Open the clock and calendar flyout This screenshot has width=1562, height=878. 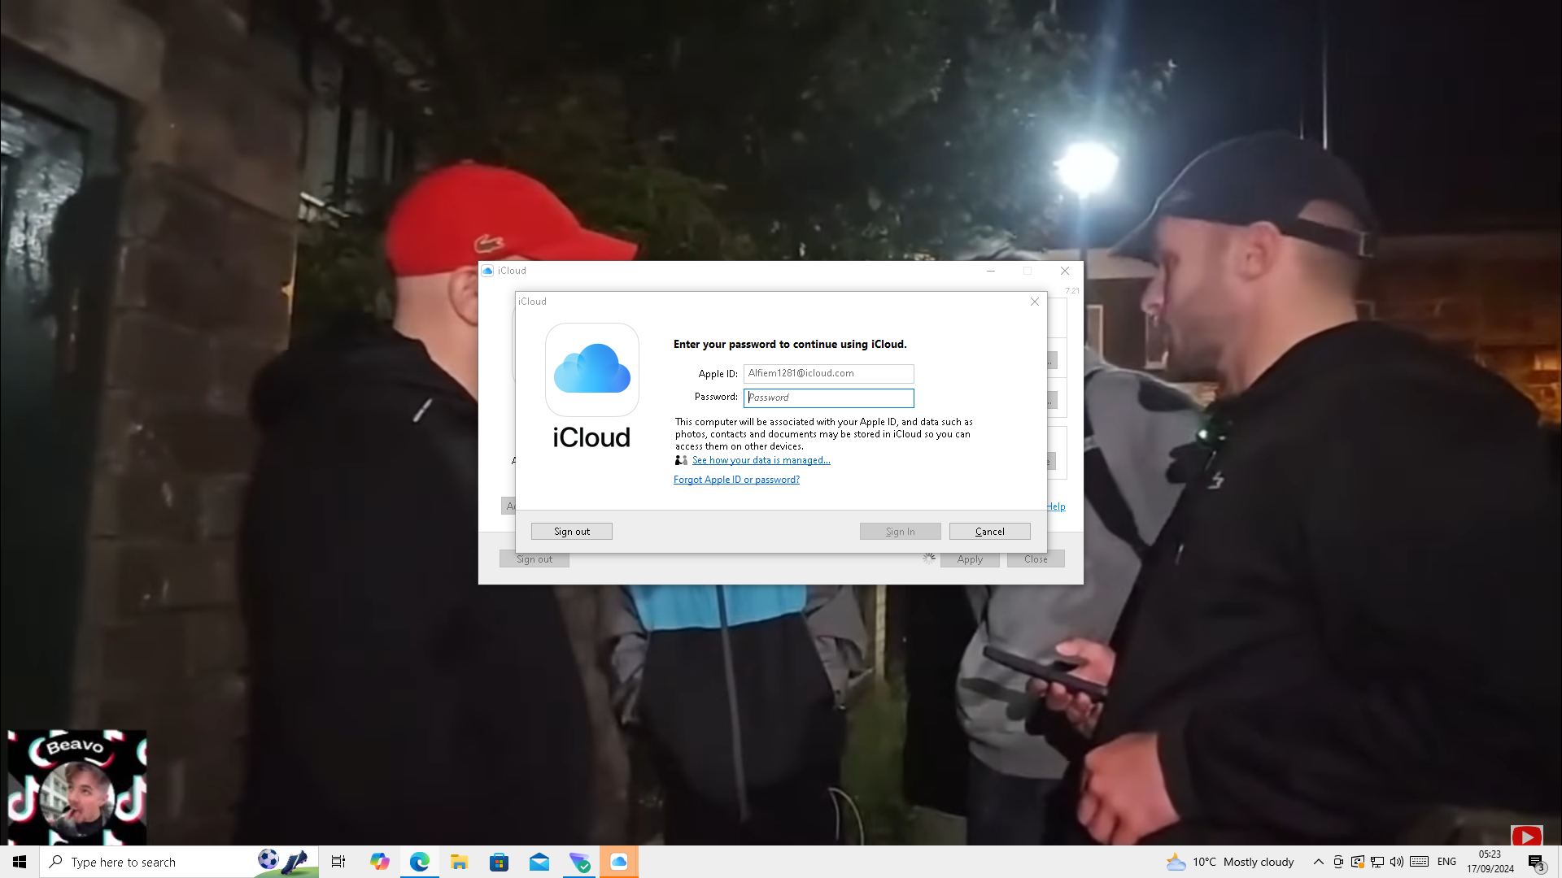point(1490,862)
